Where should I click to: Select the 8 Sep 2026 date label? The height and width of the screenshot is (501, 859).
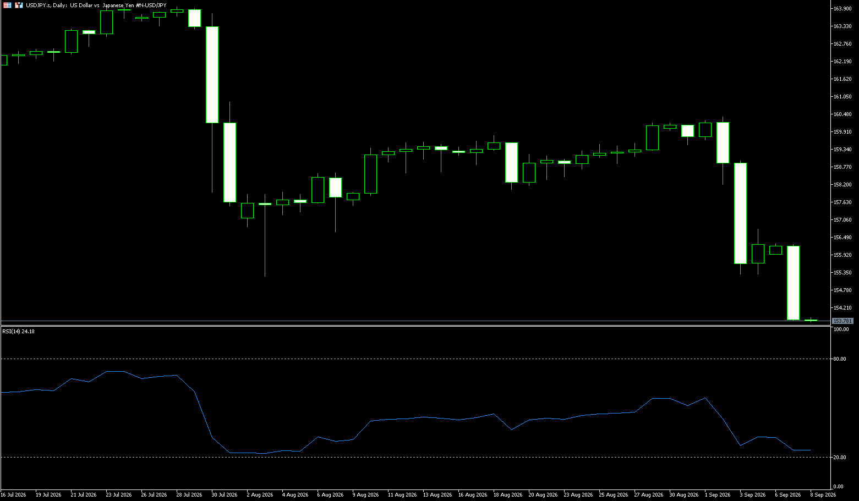(823, 495)
